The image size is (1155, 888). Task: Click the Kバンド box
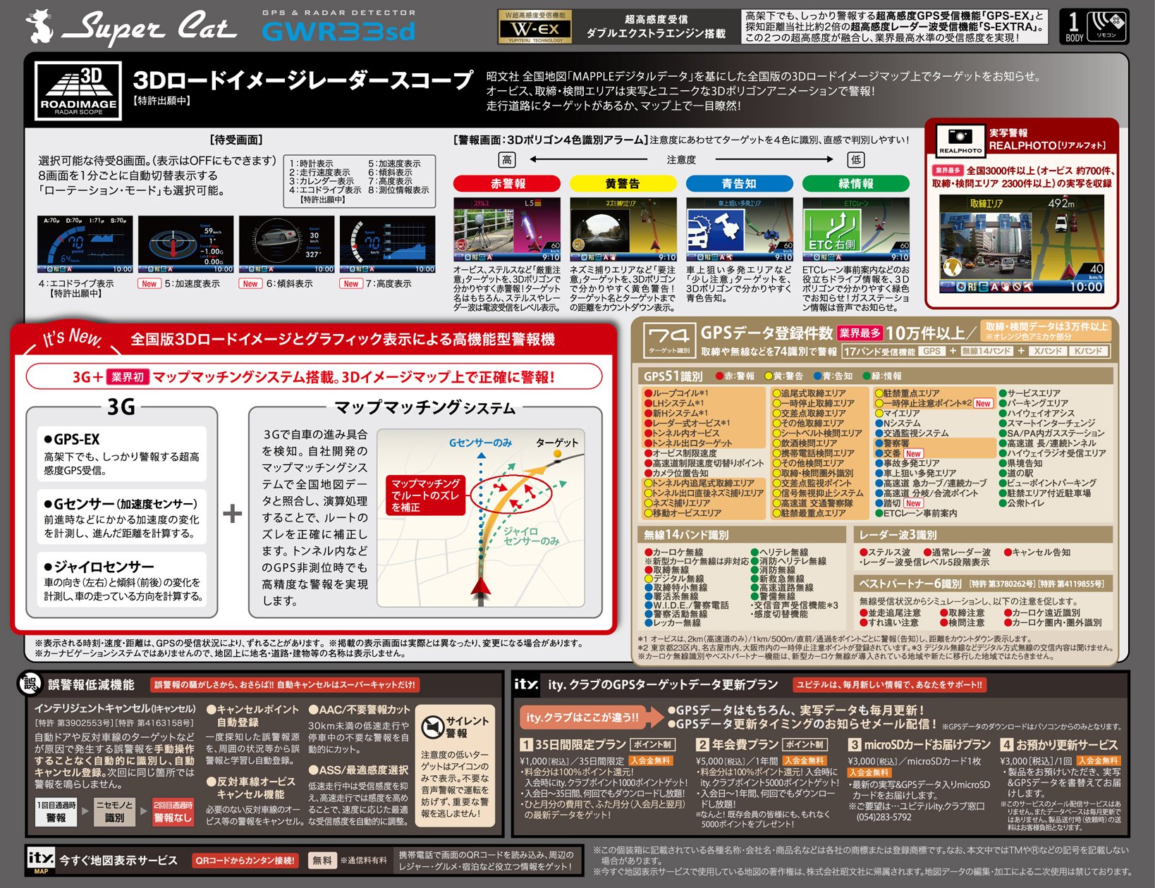click(1089, 351)
